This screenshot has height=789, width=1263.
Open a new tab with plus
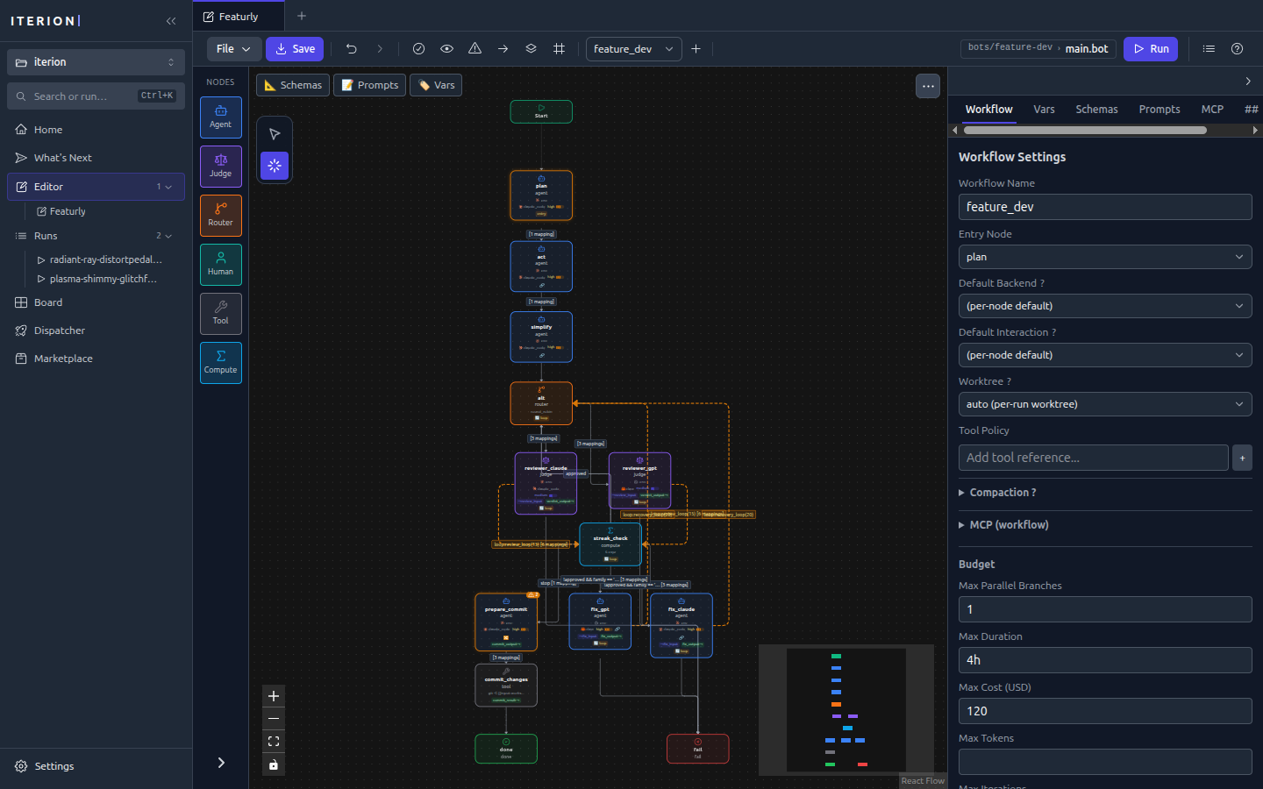point(302,16)
